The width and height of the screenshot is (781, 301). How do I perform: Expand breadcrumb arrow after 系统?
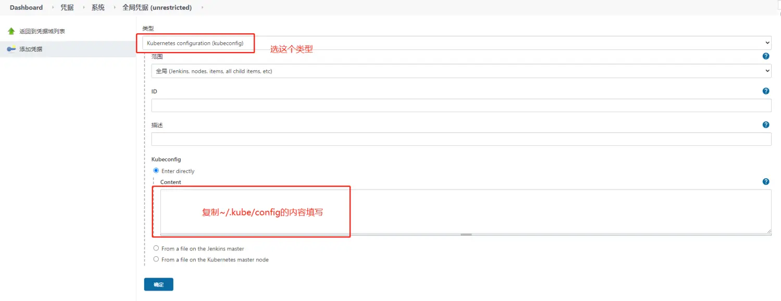tap(115, 8)
